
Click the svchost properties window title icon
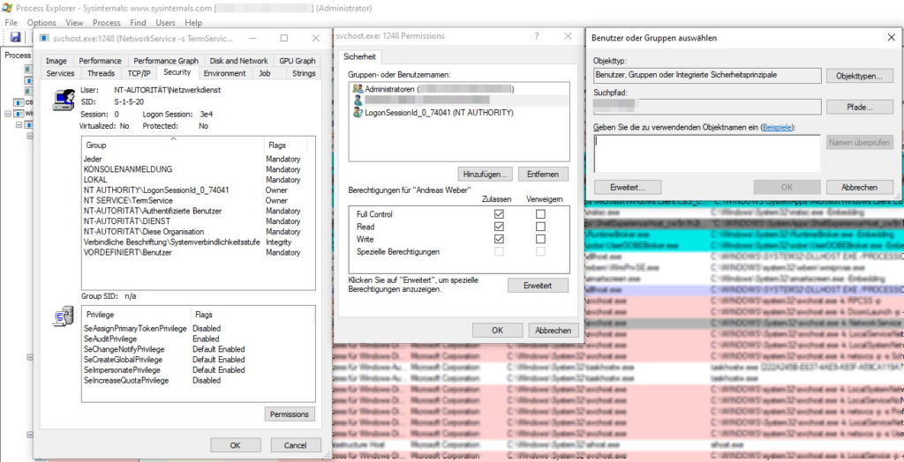pos(45,38)
